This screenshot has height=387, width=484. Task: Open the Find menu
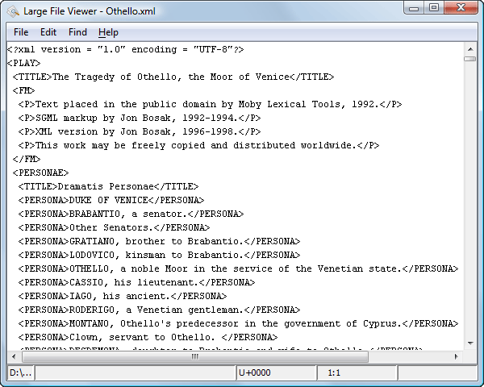click(x=77, y=32)
